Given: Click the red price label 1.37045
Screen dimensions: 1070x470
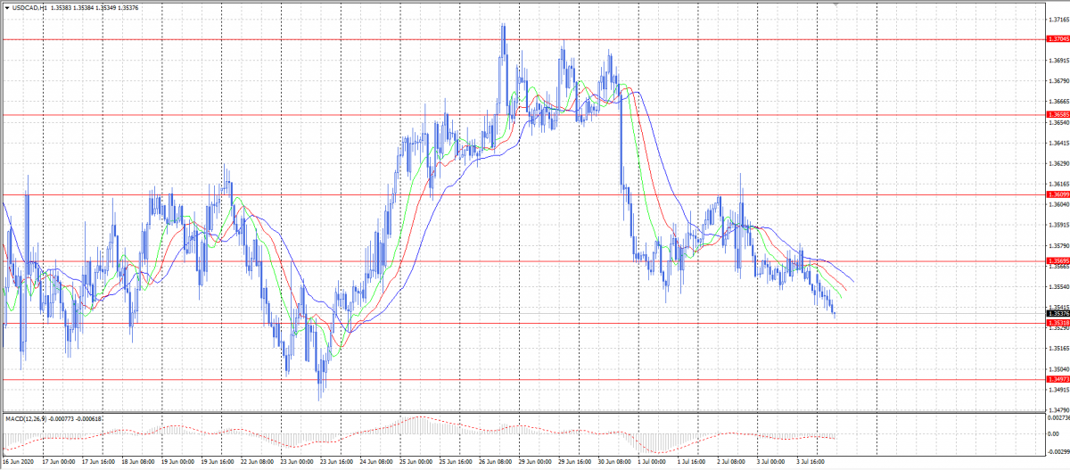Looking at the screenshot, I should pos(1058,39).
